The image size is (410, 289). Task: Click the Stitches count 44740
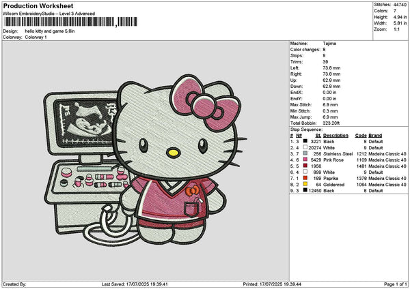pyautogui.click(x=400, y=5)
